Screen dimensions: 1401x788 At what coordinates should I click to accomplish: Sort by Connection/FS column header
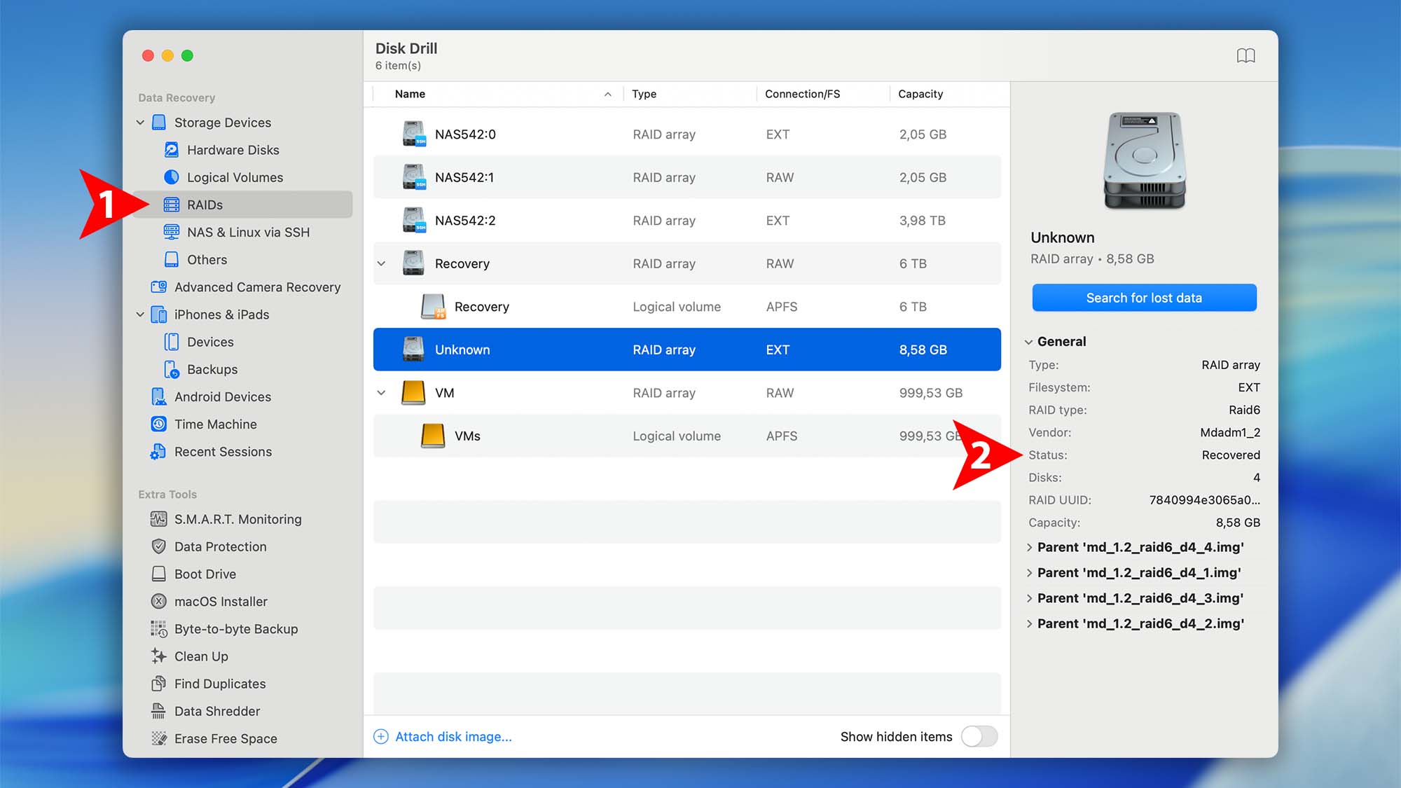pyautogui.click(x=823, y=94)
